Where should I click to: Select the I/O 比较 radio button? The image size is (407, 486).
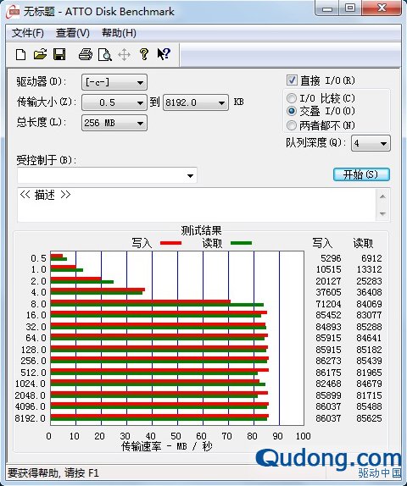click(x=292, y=98)
